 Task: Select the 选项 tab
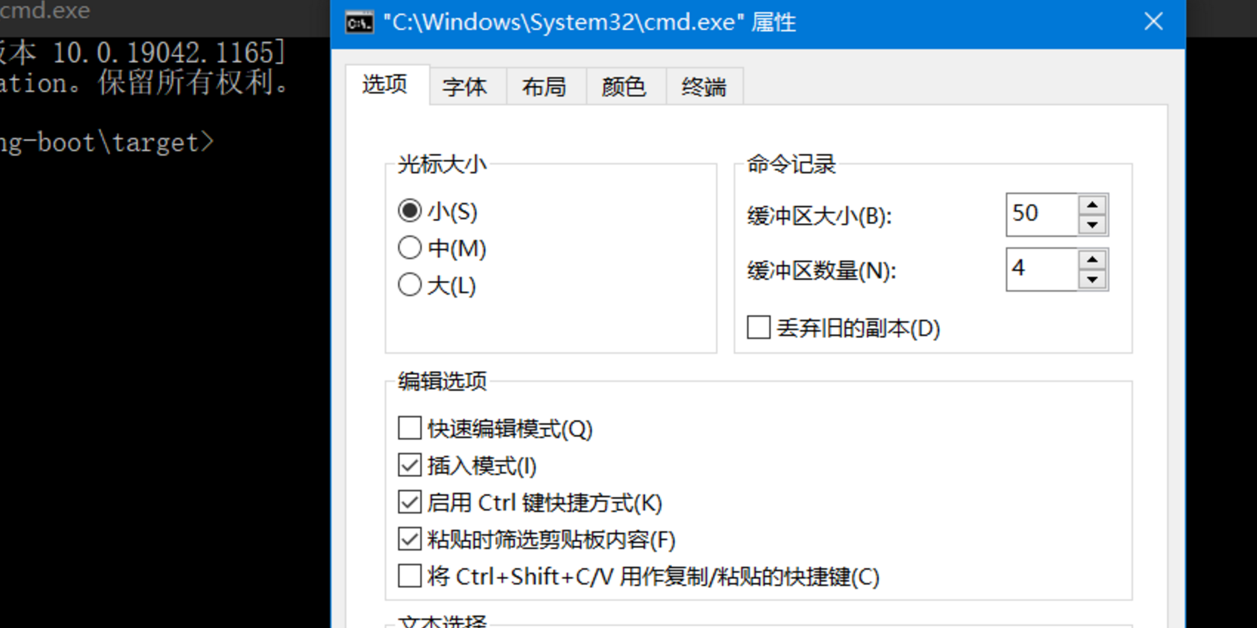[384, 85]
